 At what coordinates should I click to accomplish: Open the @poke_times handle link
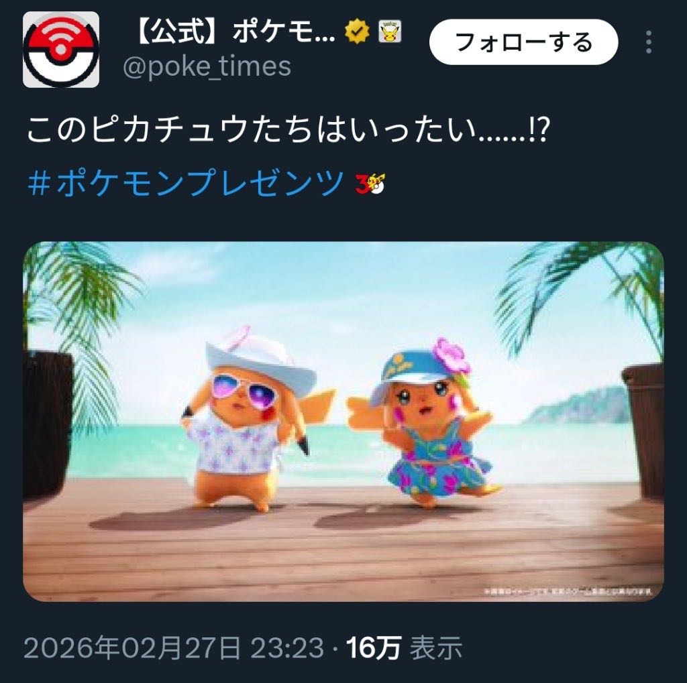click(x=207, y=66)
